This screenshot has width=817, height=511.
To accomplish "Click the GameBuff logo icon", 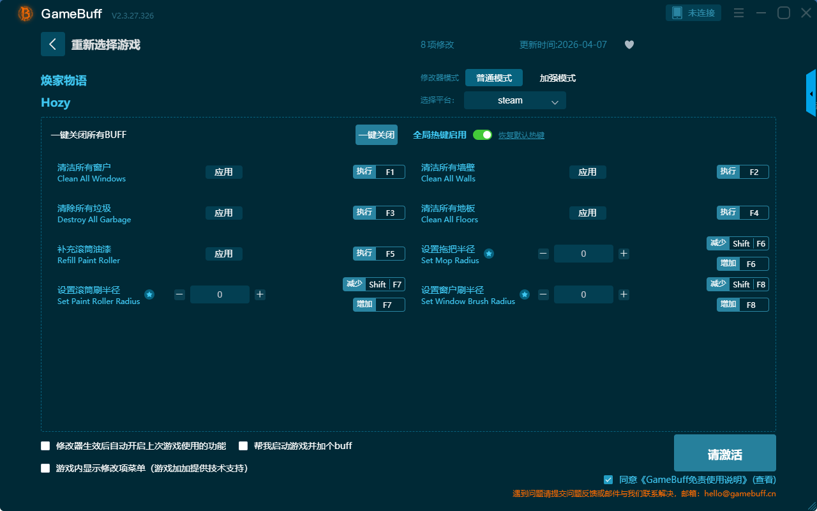I will point(25,13).
